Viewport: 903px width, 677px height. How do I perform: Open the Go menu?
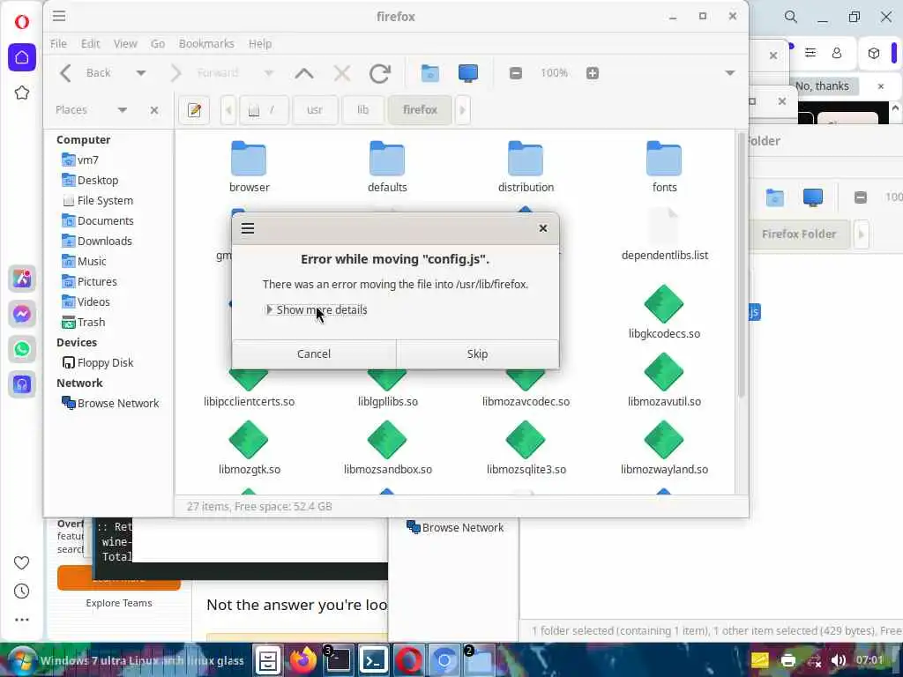coord(157,44)
